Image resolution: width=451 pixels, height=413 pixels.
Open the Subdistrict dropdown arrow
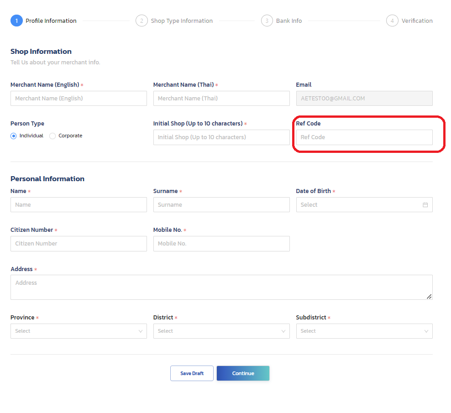pyautogui.click(x=426, y=331)
